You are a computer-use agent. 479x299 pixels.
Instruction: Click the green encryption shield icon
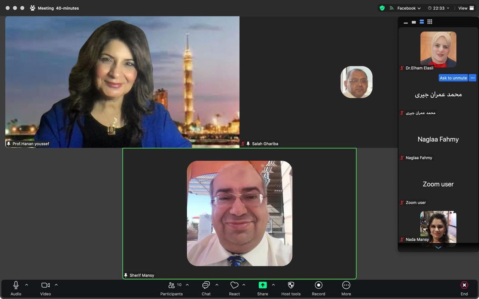[382, 8]
